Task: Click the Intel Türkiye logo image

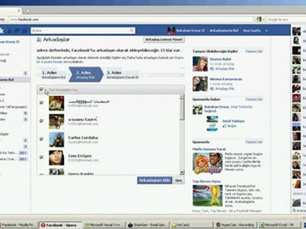Action: pyautogui.click(x=212, y=124)
